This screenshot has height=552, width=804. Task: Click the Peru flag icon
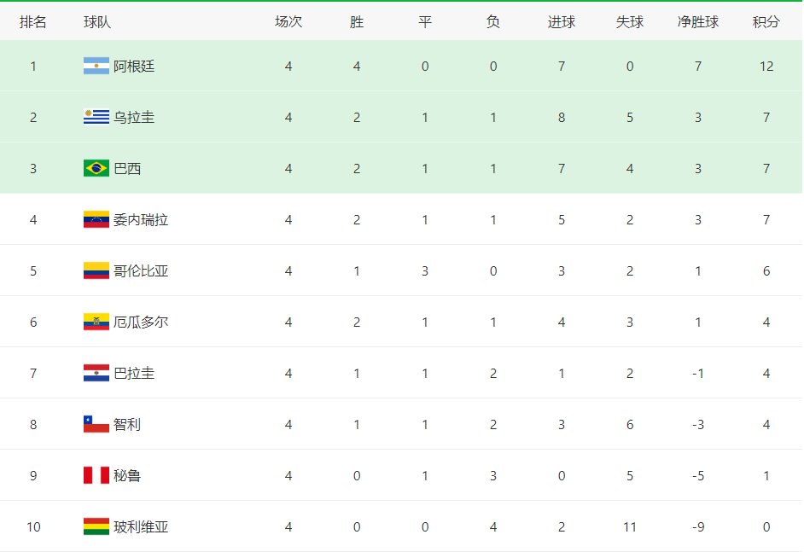[96, 475]
